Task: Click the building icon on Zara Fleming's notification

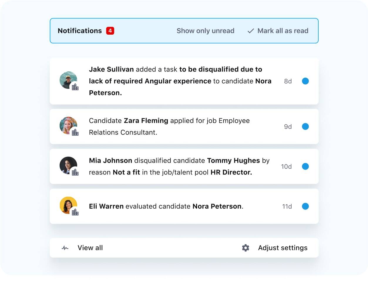Action: click(x=75, y=133)
